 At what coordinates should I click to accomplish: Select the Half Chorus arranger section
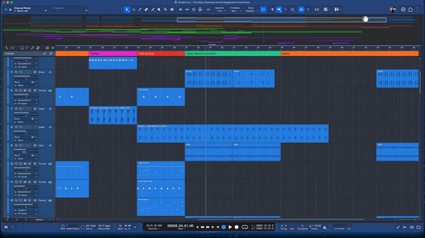point(160,53)
